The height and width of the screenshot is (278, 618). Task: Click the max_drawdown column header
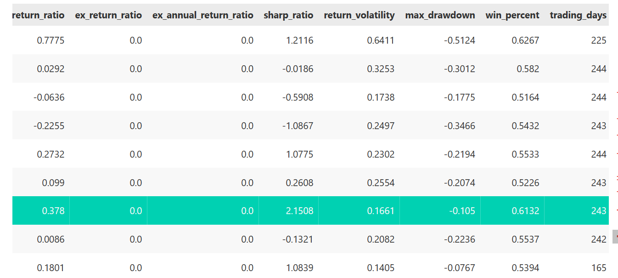click(440, 15)
